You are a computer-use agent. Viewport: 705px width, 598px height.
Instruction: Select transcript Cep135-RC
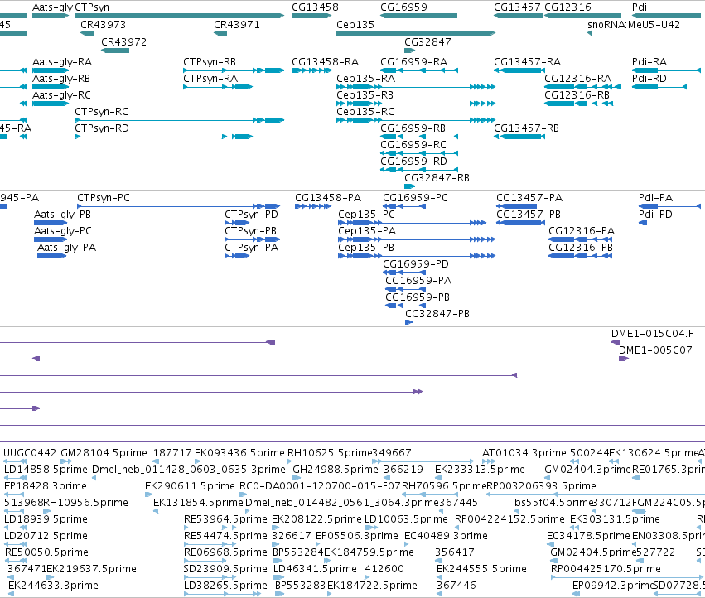tap(365, 112)
